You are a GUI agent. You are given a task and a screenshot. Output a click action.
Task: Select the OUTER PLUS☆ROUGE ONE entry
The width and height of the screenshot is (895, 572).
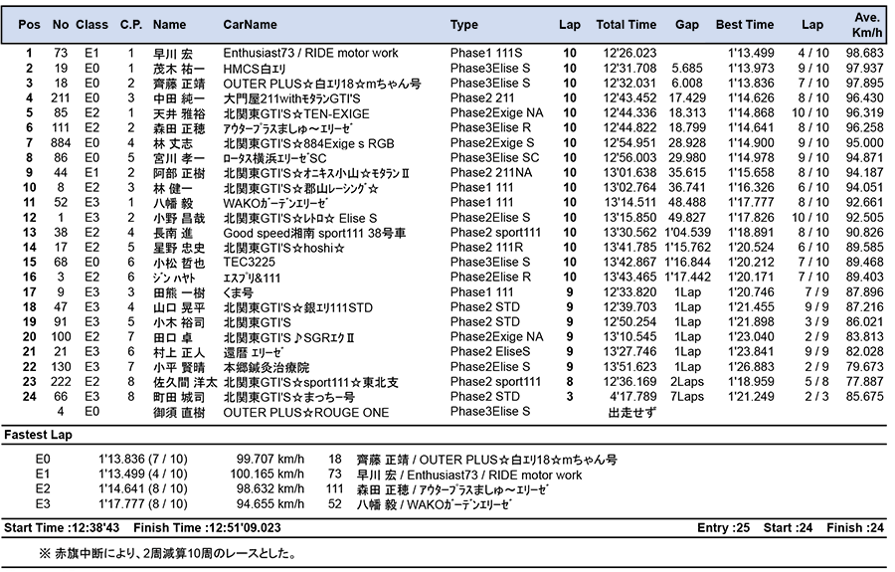click(305, 412)
